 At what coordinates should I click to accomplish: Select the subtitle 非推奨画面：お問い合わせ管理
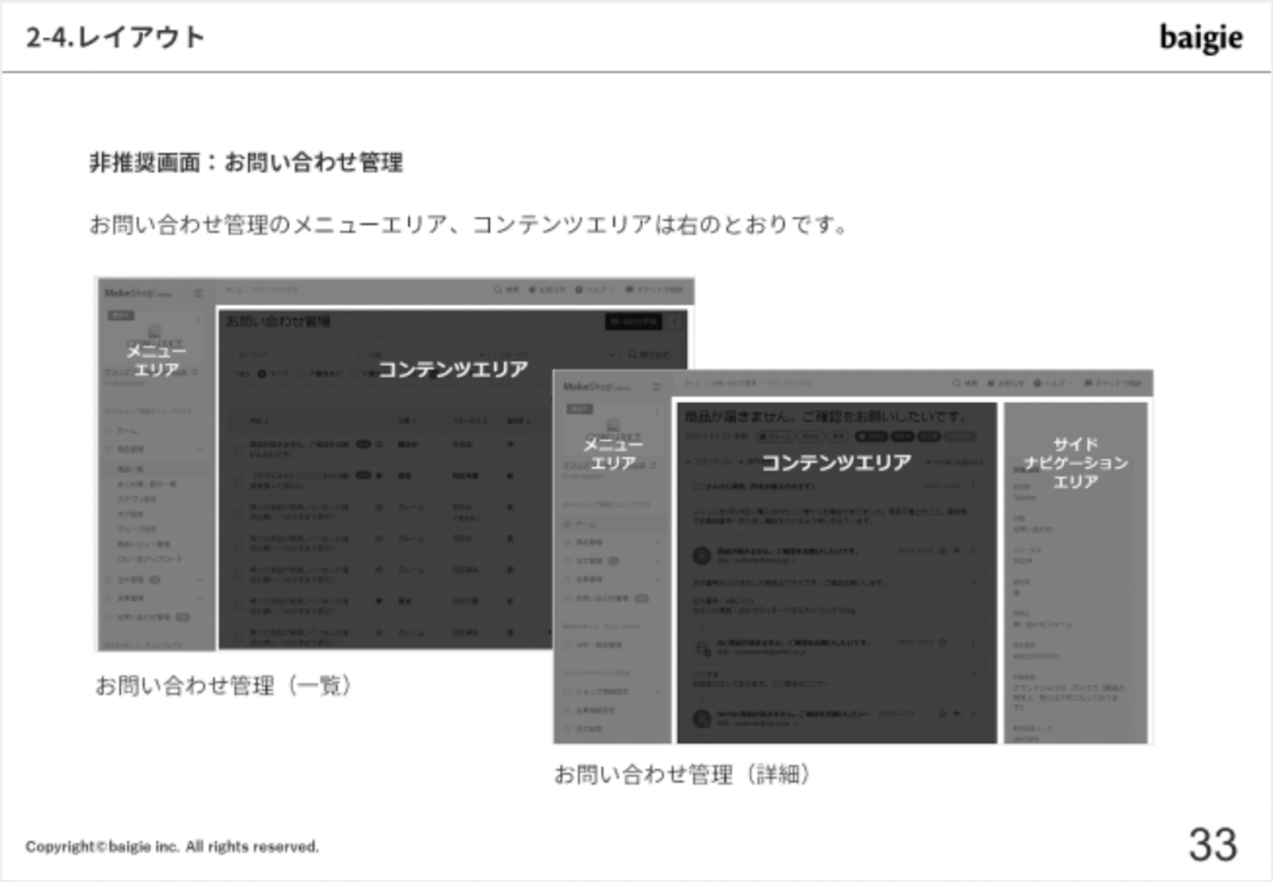[246, 163]
